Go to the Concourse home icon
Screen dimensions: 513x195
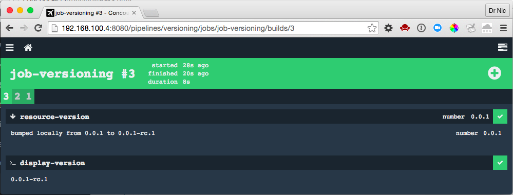[x=28, y=48]
